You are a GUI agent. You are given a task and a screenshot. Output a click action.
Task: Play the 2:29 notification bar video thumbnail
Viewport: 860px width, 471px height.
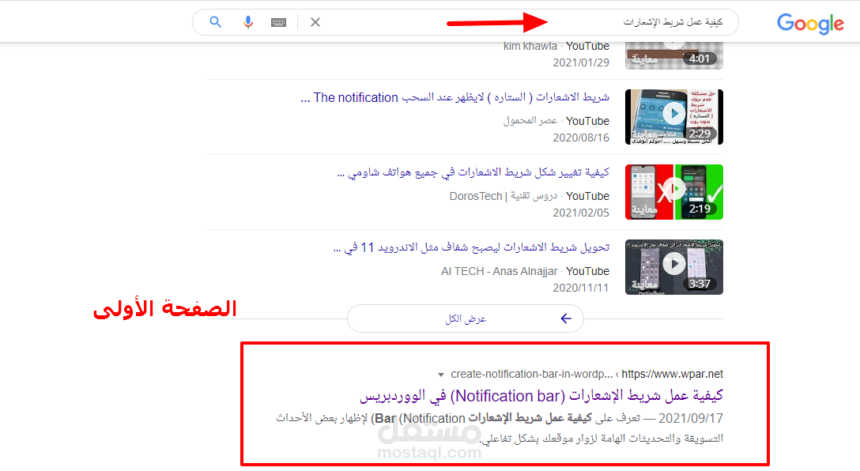tap(674, 117)
